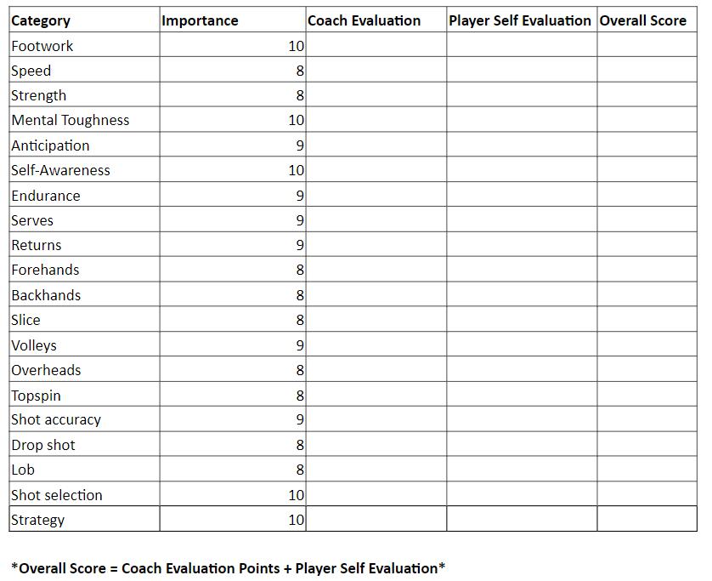This screenshot has height=581, width=712.
Task: Select the Coach Evaluation cell for Serves
Action: point(376,220)
